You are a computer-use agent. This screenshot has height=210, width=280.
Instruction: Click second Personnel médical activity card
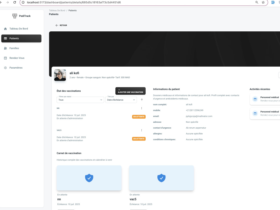265,113
